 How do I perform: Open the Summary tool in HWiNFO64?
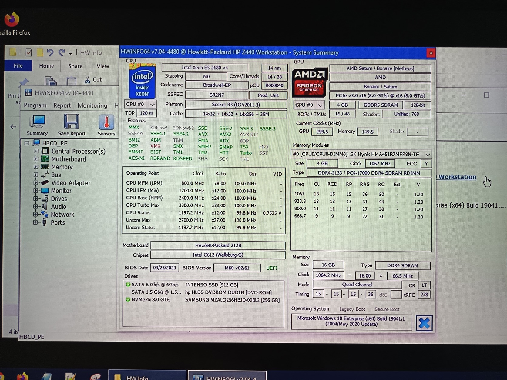pos(37,125)
